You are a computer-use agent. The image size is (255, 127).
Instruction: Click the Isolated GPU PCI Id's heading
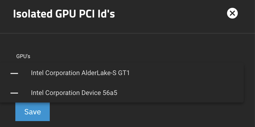coord(64,14)
